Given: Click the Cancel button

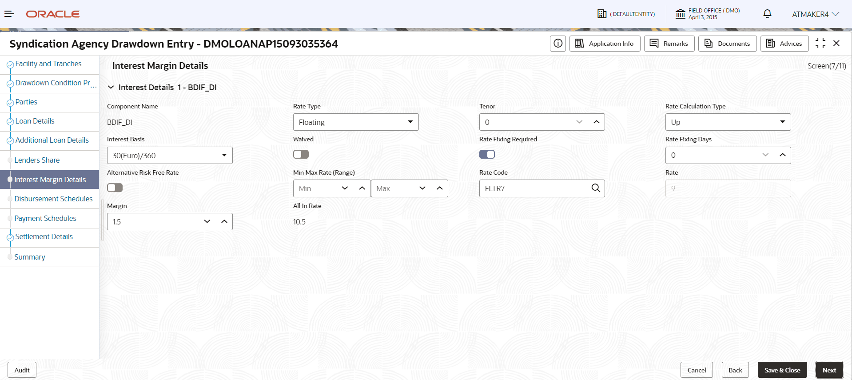Looking at the screenshot, I should 697,370.
